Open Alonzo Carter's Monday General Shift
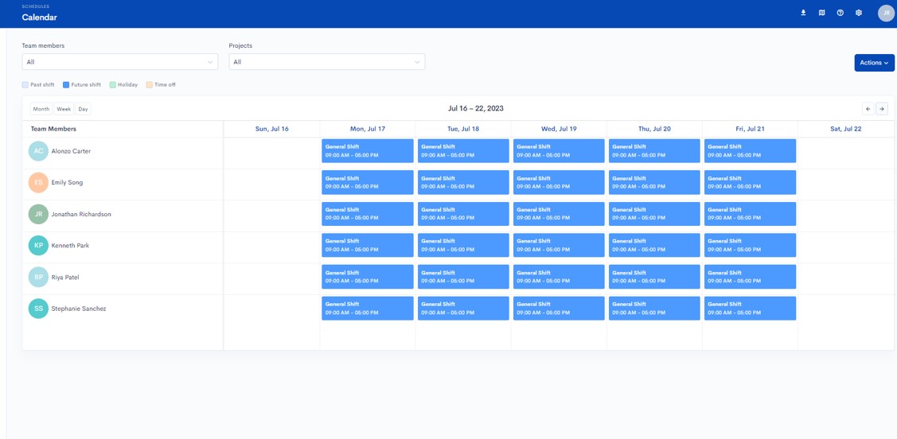 pyautogui.click(x=368, y=151)
